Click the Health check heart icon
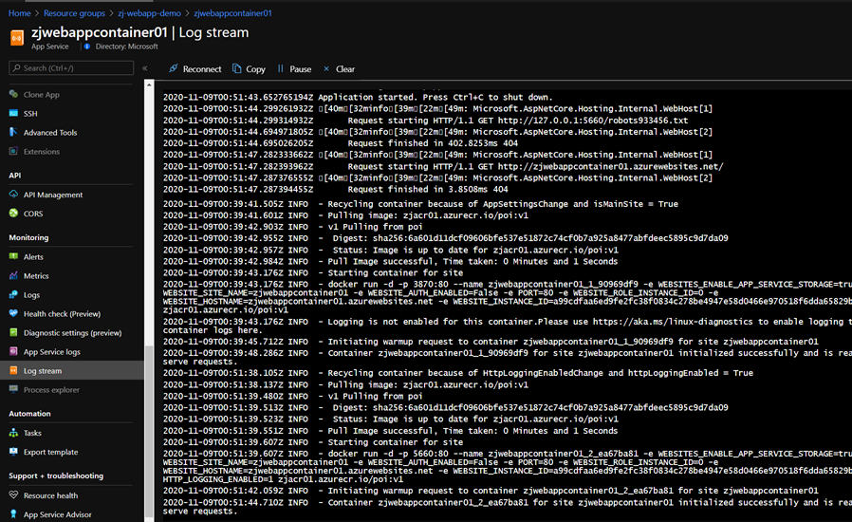This screenshot has height=522, width=852. [x=13, y=313]
